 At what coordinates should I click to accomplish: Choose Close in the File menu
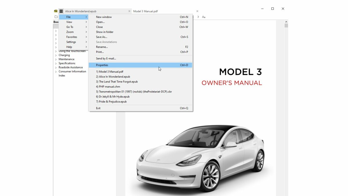(141, 27)
